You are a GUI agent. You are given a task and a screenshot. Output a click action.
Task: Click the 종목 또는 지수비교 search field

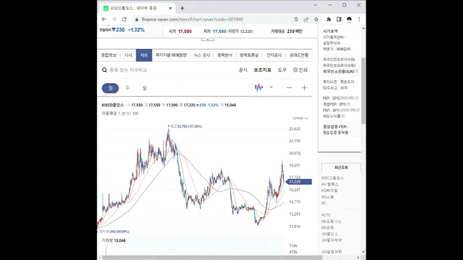pyautogui.click(x=128, y=70)
